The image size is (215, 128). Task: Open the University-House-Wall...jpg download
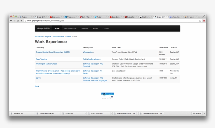(x=151, y=114)
